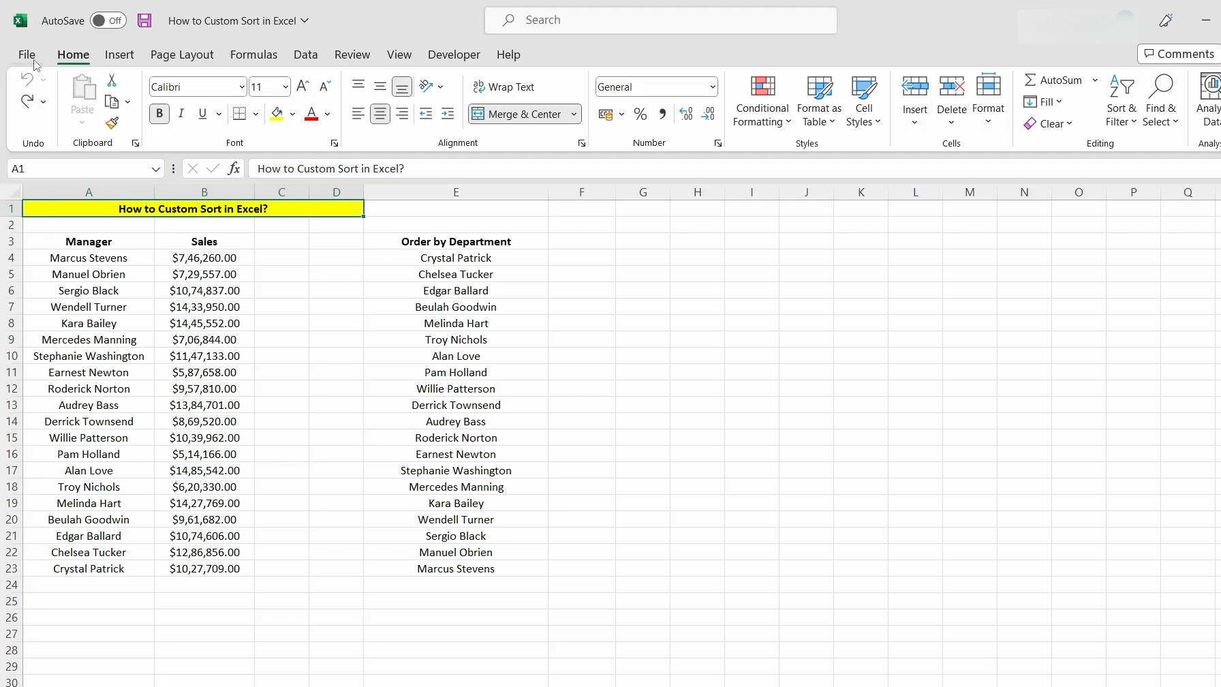The width and height of the screenshot is (1221, 687).
Task: Click the Percent Style icon
Action: point(640,114)
